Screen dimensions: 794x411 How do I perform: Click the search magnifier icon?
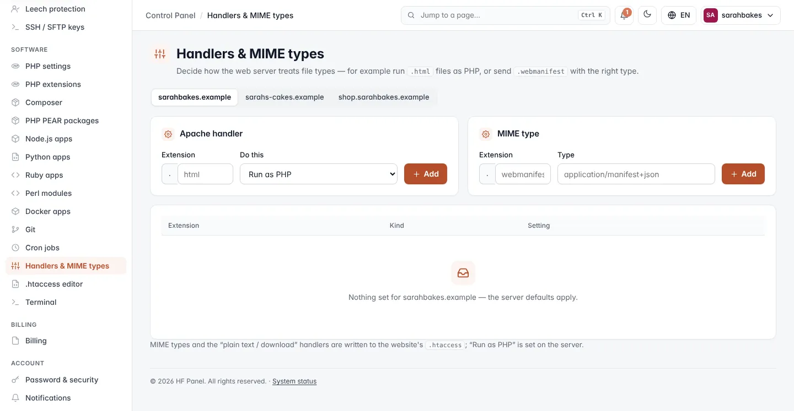click(411, 15)
